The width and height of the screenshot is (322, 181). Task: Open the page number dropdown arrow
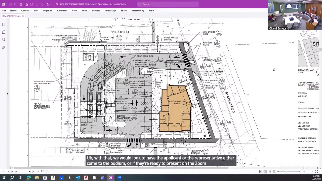click(x=29, y=171)
